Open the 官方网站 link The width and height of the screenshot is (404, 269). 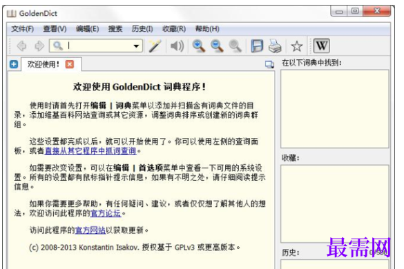90,230
